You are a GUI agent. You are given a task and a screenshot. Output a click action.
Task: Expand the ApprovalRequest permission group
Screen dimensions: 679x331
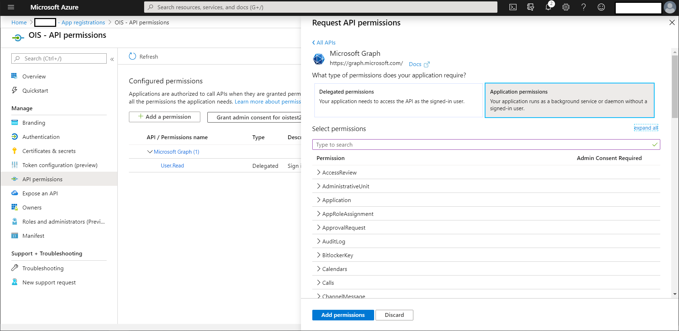(319, 227)
